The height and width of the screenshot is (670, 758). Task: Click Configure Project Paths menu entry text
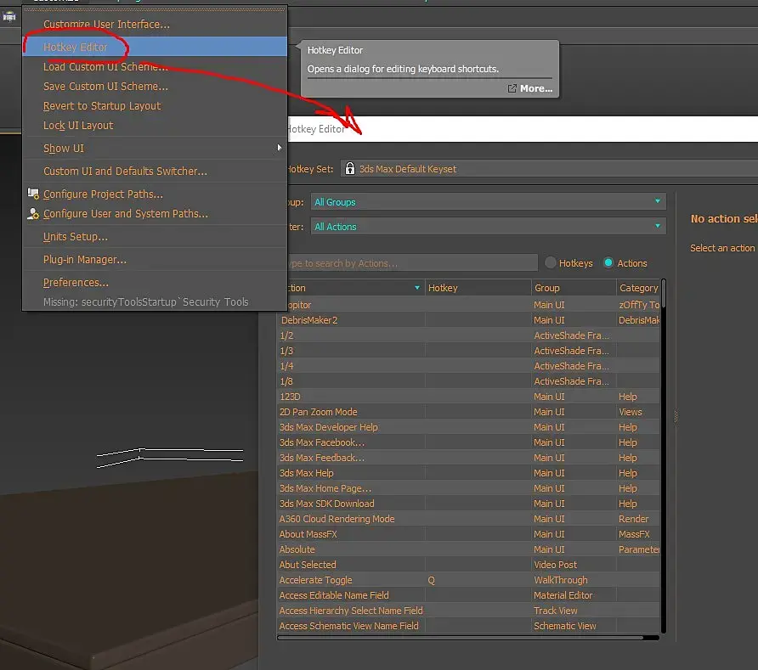coord(103,194)
